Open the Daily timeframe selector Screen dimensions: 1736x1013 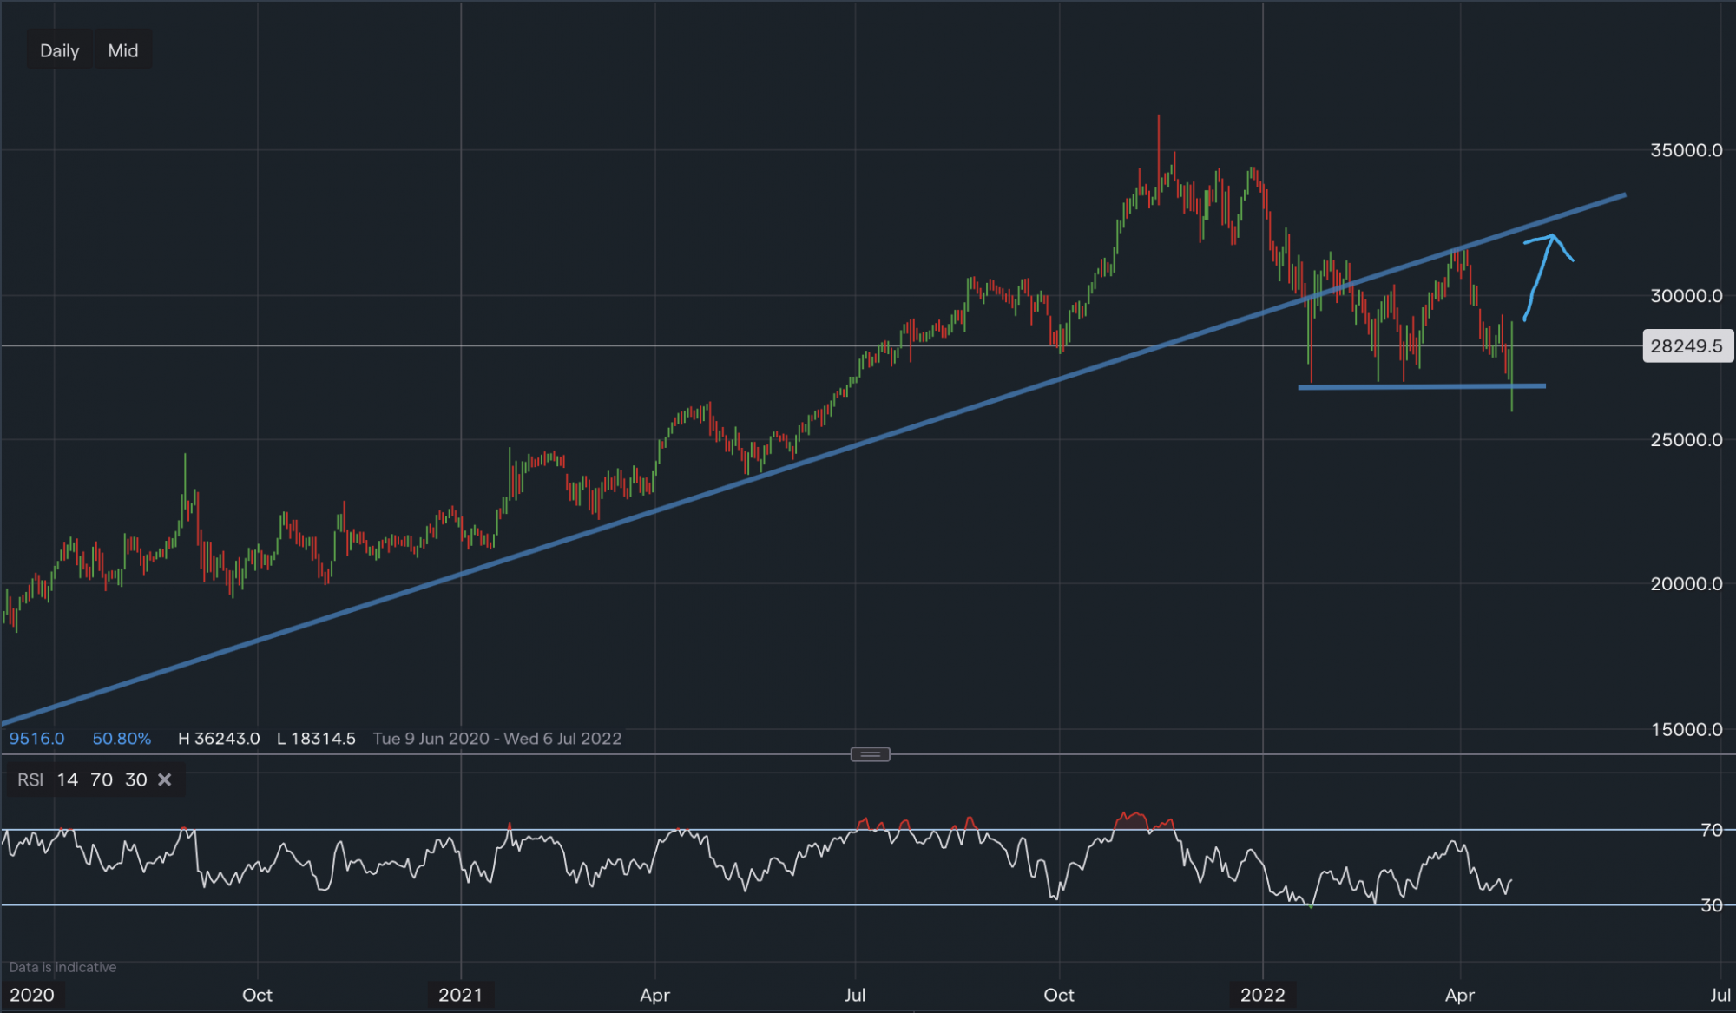pyautogui.click(x=58, y=49)
